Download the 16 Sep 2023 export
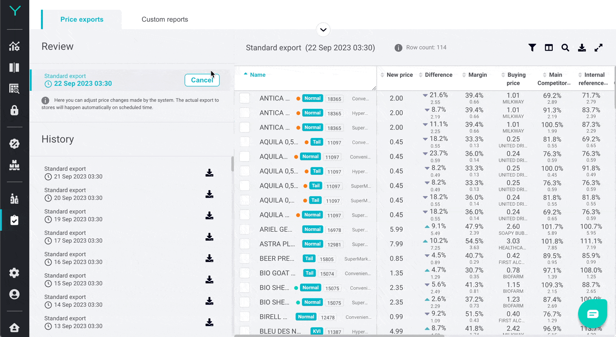Screen dimensions: 616x337 (209, 258)
